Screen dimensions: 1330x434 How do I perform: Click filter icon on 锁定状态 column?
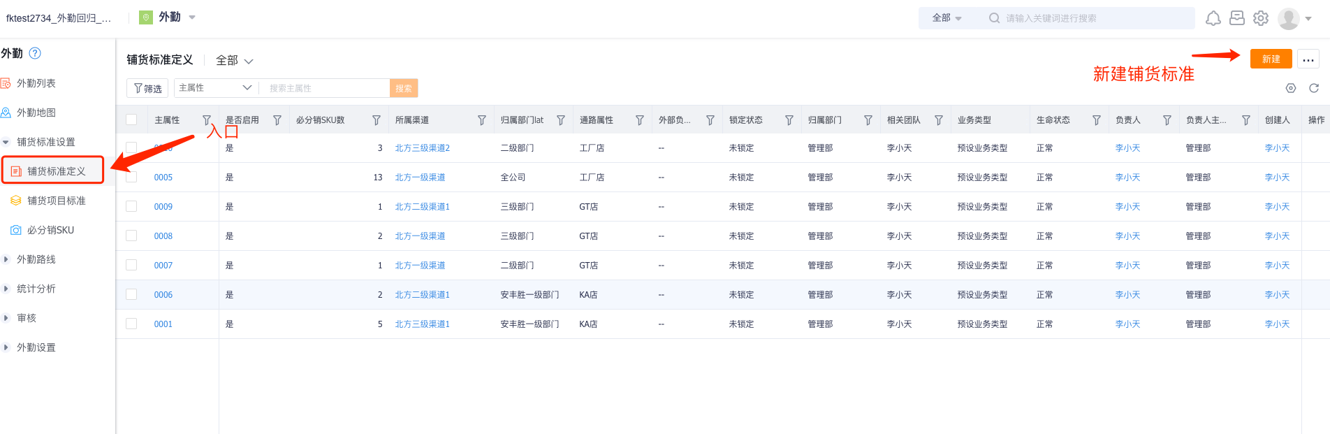tap(789, 120)
